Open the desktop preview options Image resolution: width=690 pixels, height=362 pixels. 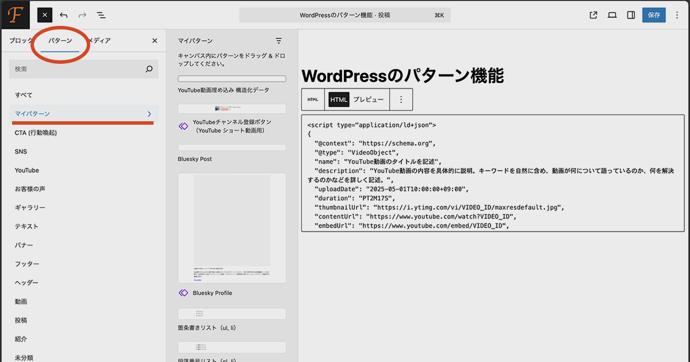(612, 15)
